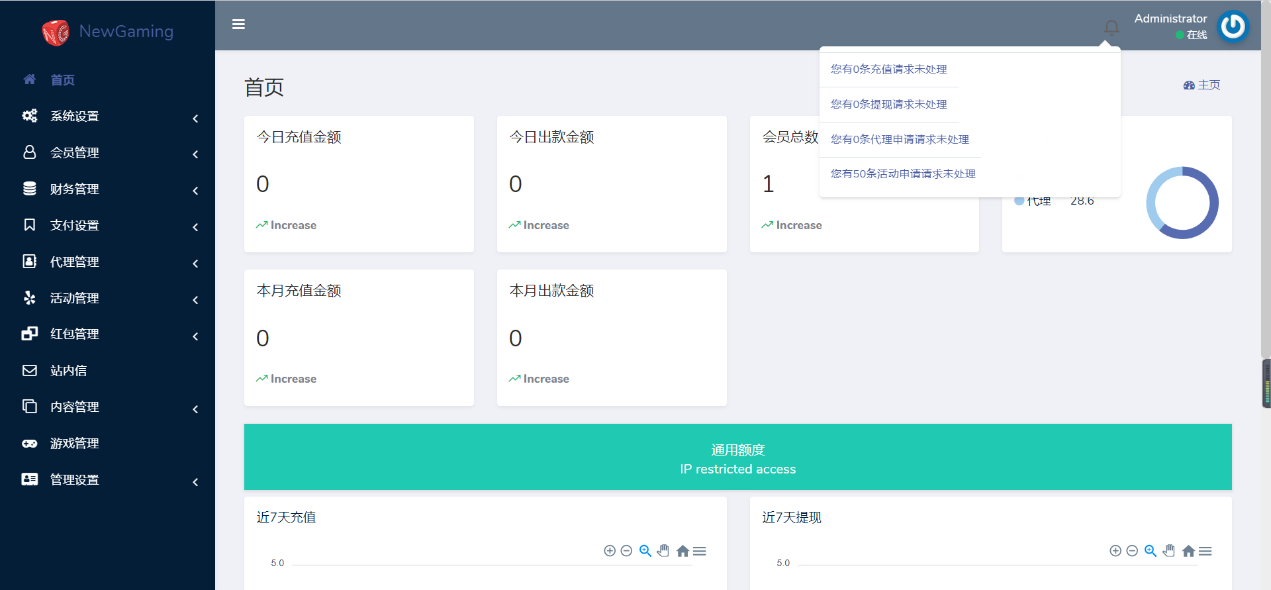Viewport: 1271px width, 590px height.
Task: Expand the 支付设置 chevron arrow
Action: [195, 227]
